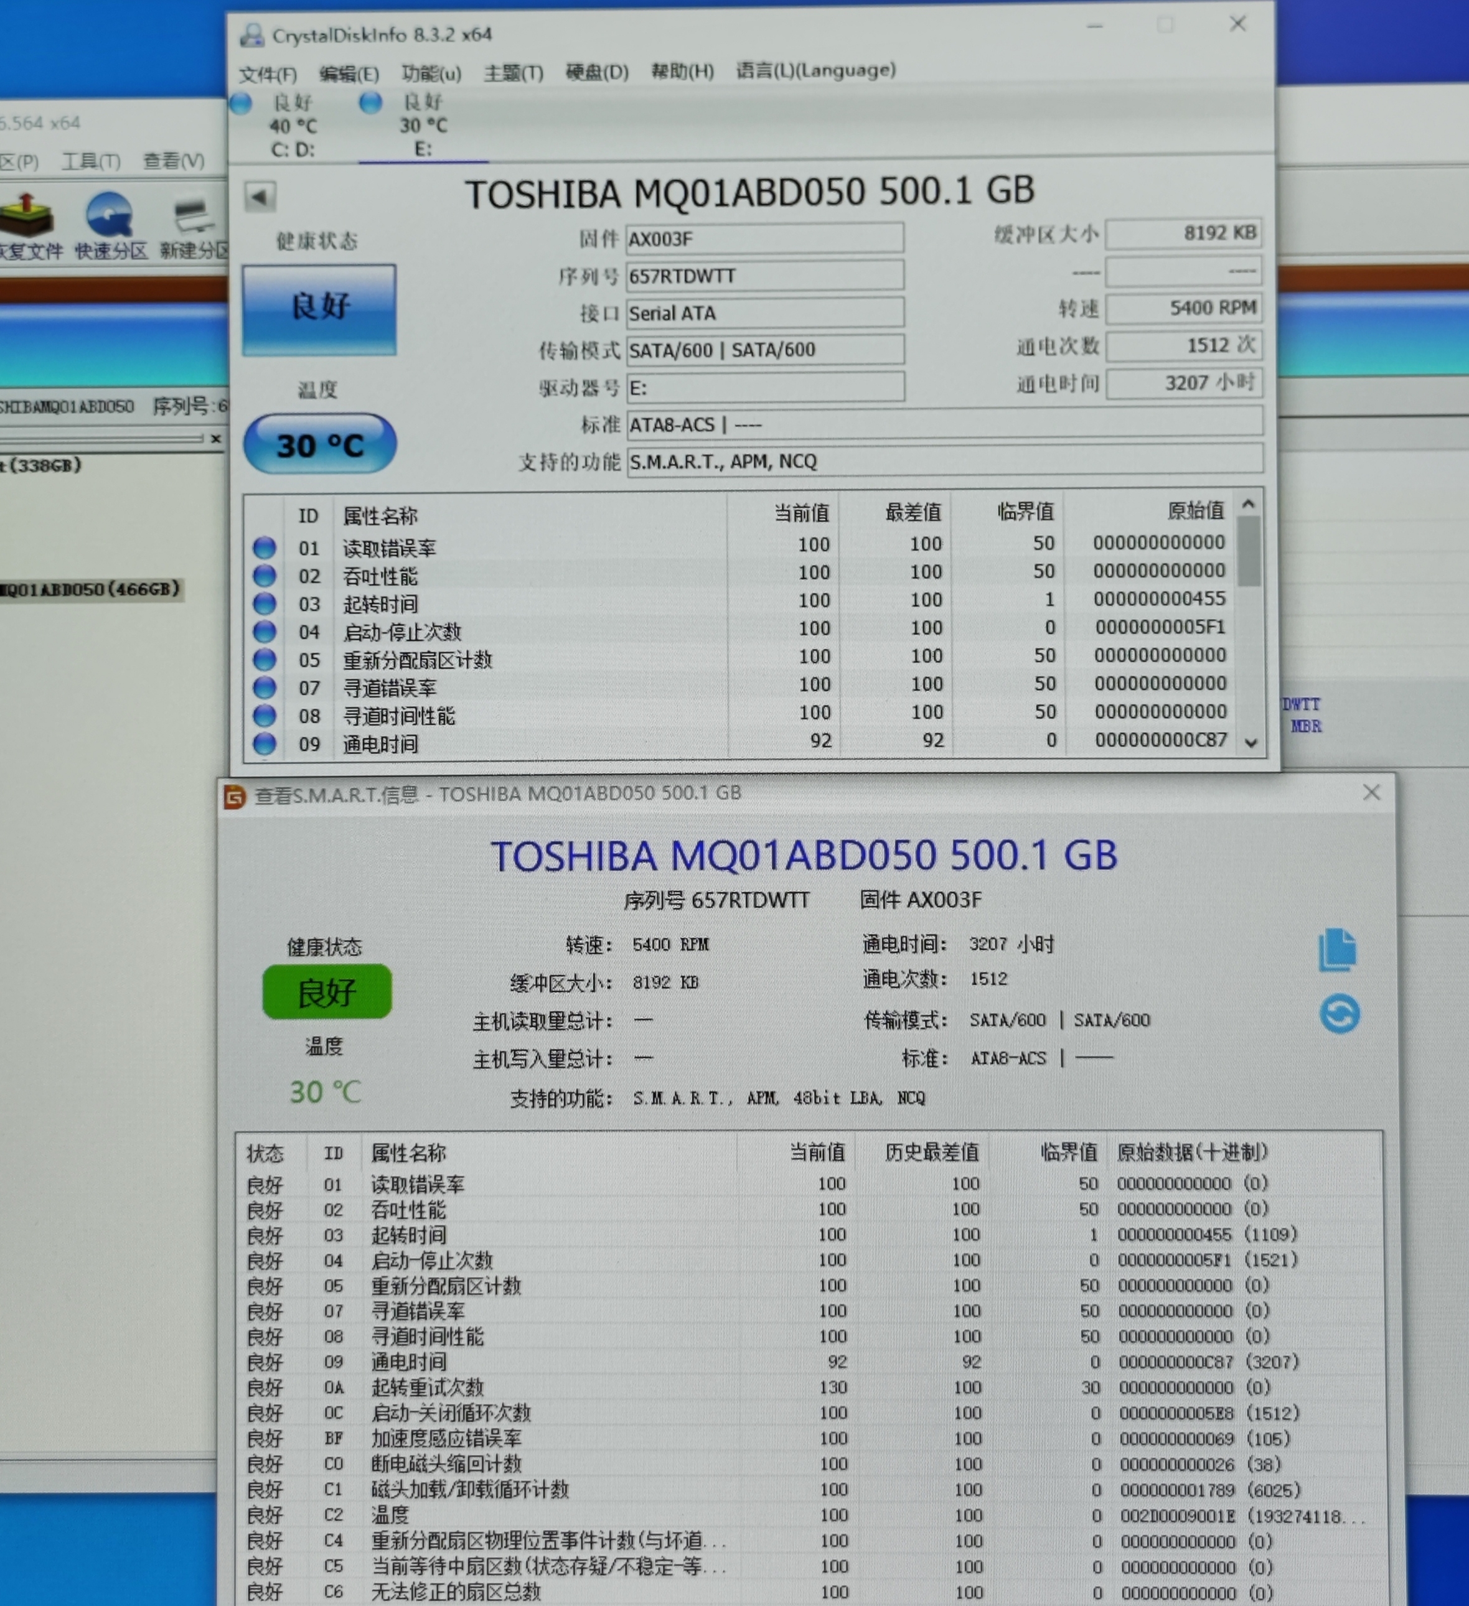Screen dimensions: 1469x1606
Task: Click the 标准 ATA8-ACS field
Action: coord(944,424)
